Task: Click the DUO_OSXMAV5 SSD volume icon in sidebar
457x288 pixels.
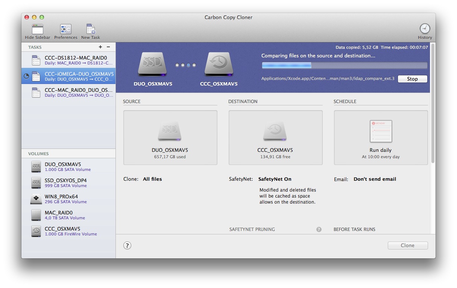Action: pyautogui.click(x=36, y=166)
